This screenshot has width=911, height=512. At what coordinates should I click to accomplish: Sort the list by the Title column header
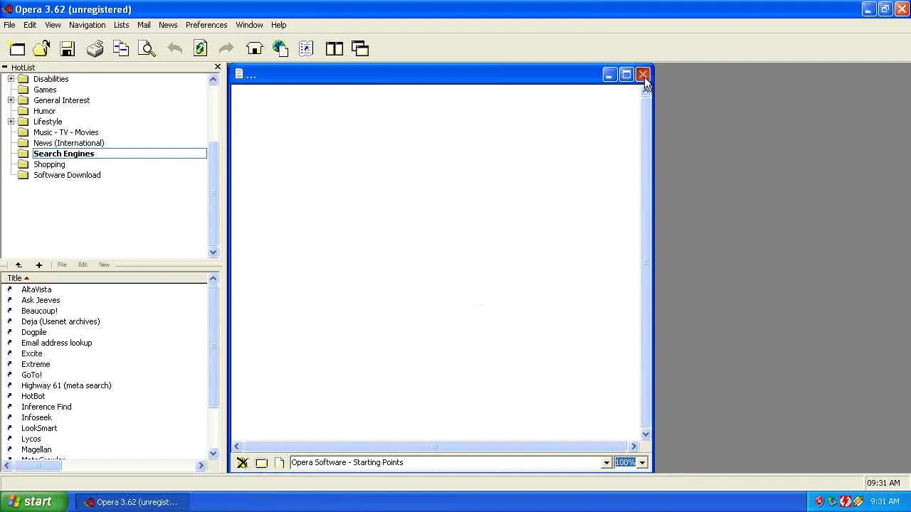coord(104,278)
